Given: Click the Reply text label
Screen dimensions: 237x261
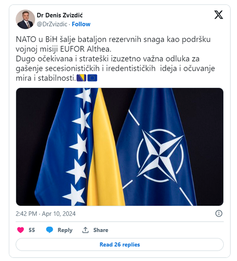Looking at the screenshot, I should tap(65, 230).
